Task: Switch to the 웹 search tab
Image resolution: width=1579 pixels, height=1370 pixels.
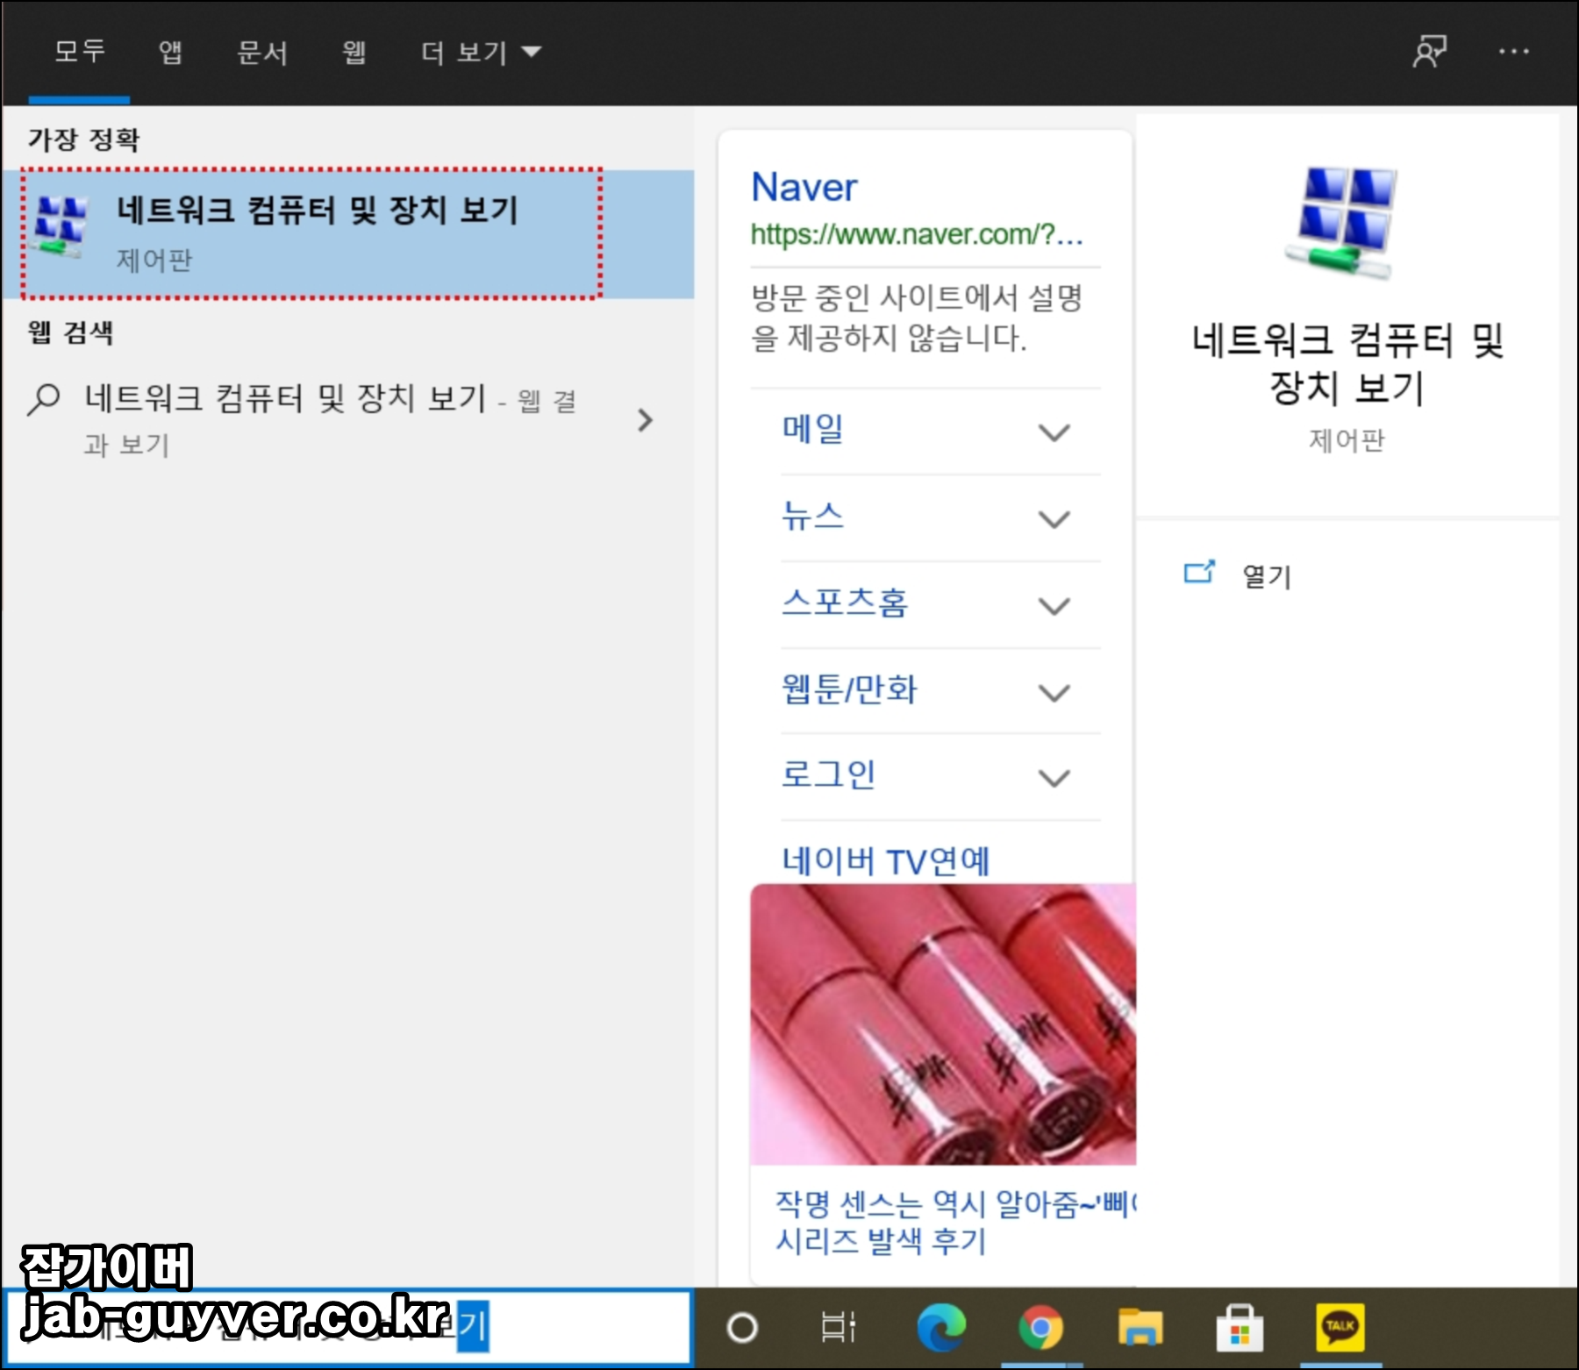Action: pyautogui.click(x=353, y=52)
